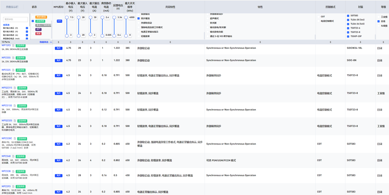
Task: Check the 车规级 grade filter
Action: [x=378, y=26]
